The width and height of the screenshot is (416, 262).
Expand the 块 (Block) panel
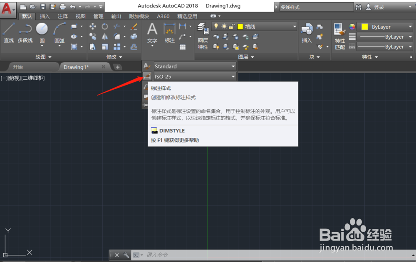314,57
